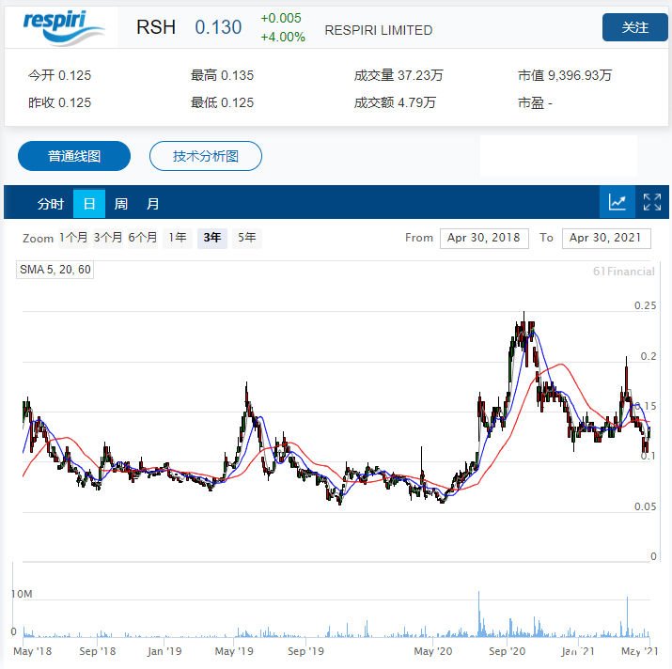Switch to the 月 monthly tab
Viewport: 672px width, 669px height.
coord(153,204)
